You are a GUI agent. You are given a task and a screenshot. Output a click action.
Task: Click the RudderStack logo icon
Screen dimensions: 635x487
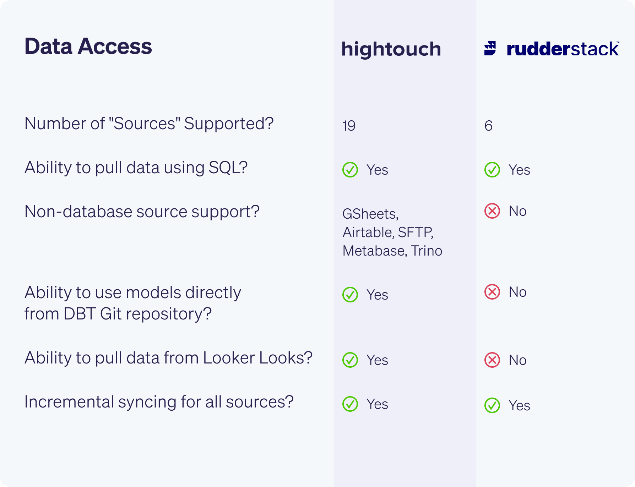click(490, 49)
